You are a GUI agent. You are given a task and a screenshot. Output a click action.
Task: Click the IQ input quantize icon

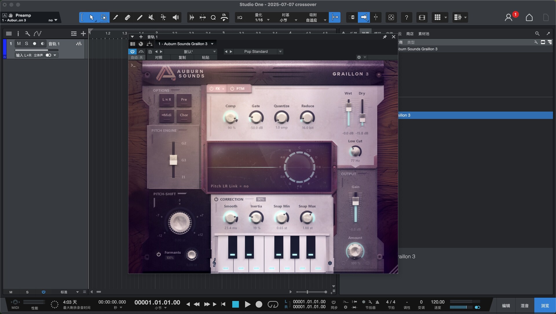[x=240, y=17]
